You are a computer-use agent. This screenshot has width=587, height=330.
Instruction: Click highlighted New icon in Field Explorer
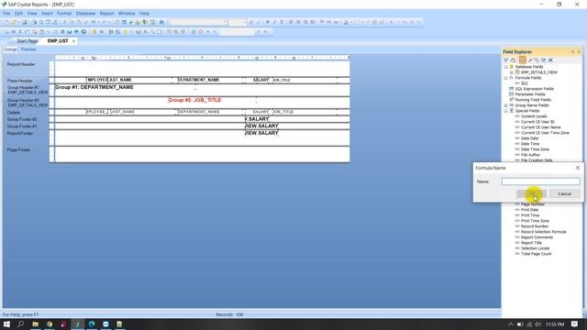coord(523,60)
